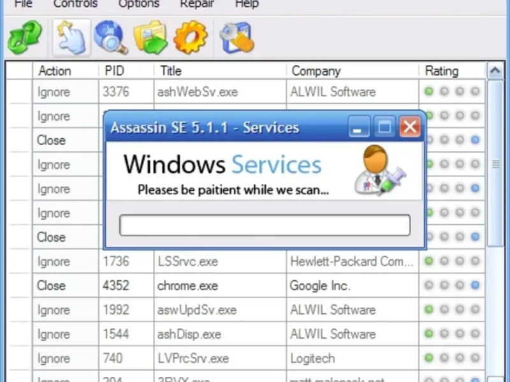The height and width of the screenshot is (382, 510).
Task: Sort by the Title column header
Action: tap(220, 71)
